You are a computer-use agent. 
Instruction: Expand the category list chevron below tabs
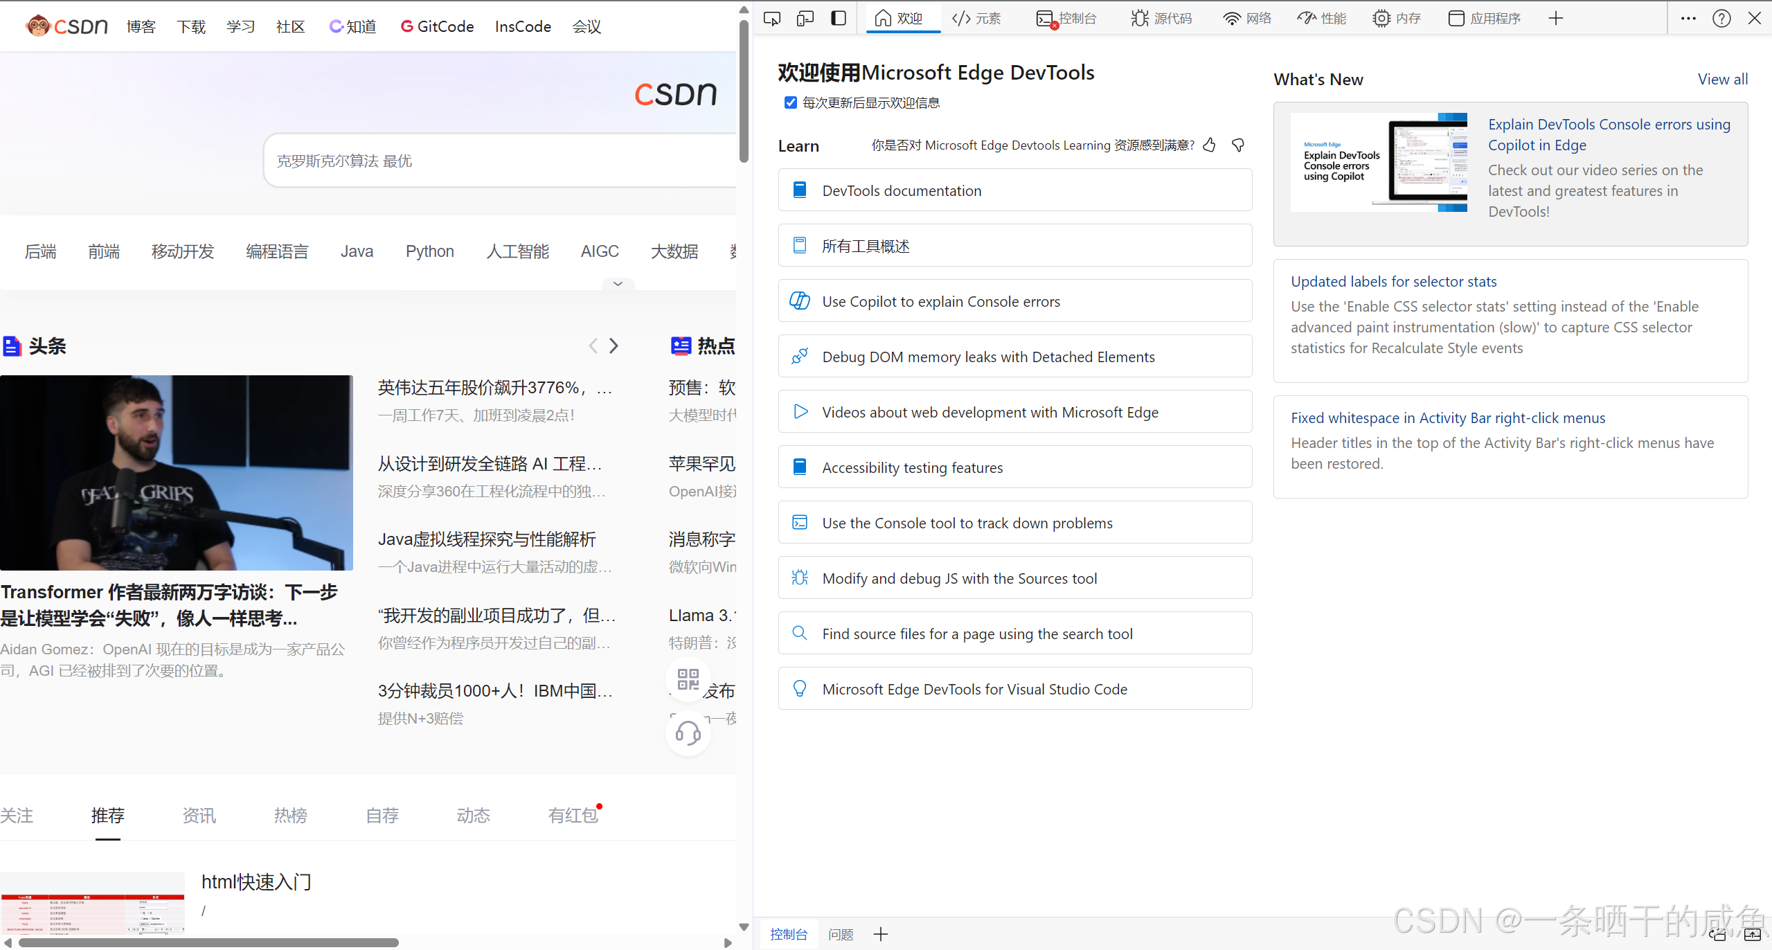(618, 284)
